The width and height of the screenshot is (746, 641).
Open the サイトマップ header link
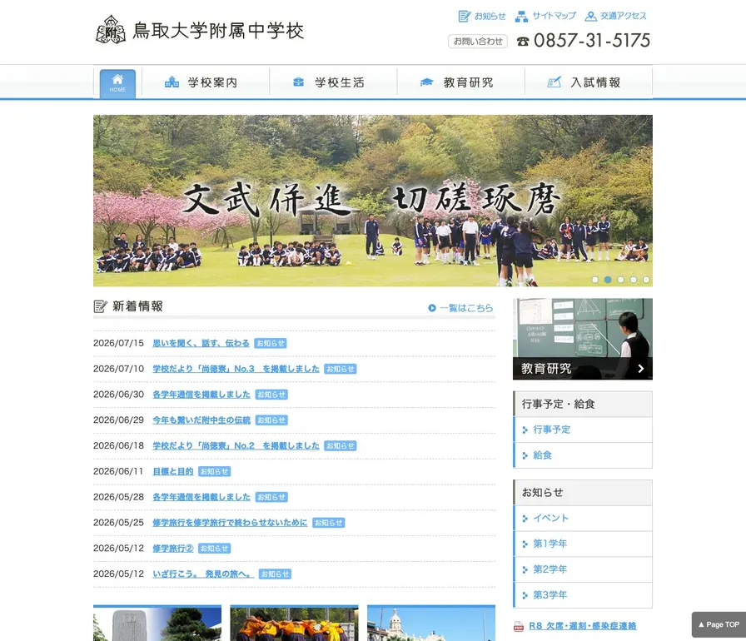554,16
